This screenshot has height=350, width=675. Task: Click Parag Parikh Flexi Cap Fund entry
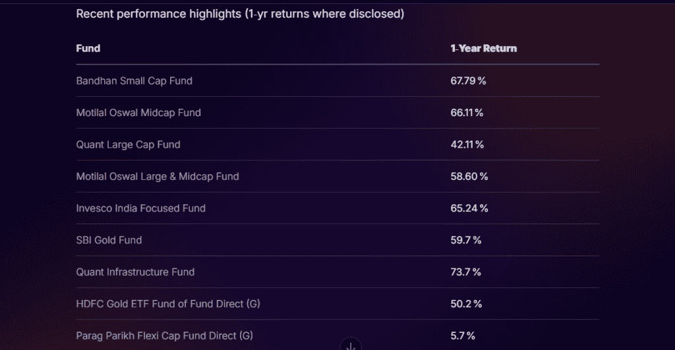(164, 335)
